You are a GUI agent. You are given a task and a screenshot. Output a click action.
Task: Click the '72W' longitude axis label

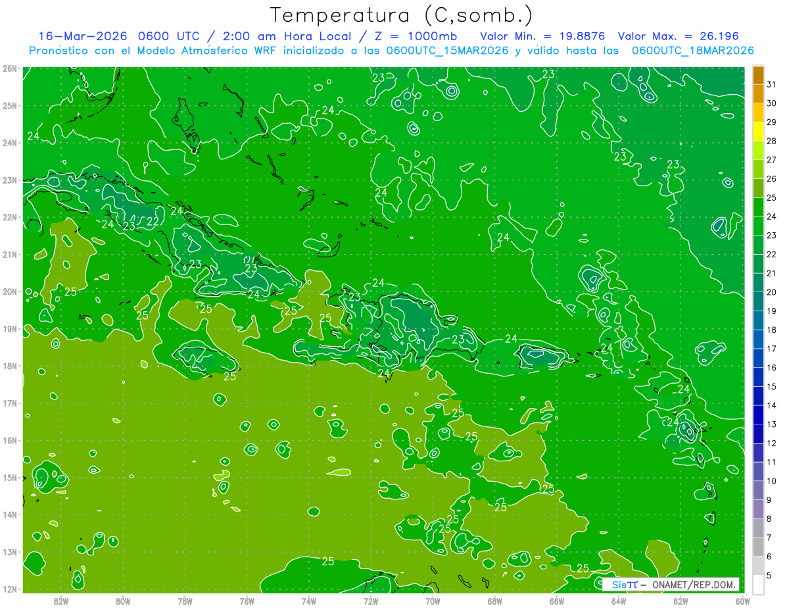tap(371, 601)
